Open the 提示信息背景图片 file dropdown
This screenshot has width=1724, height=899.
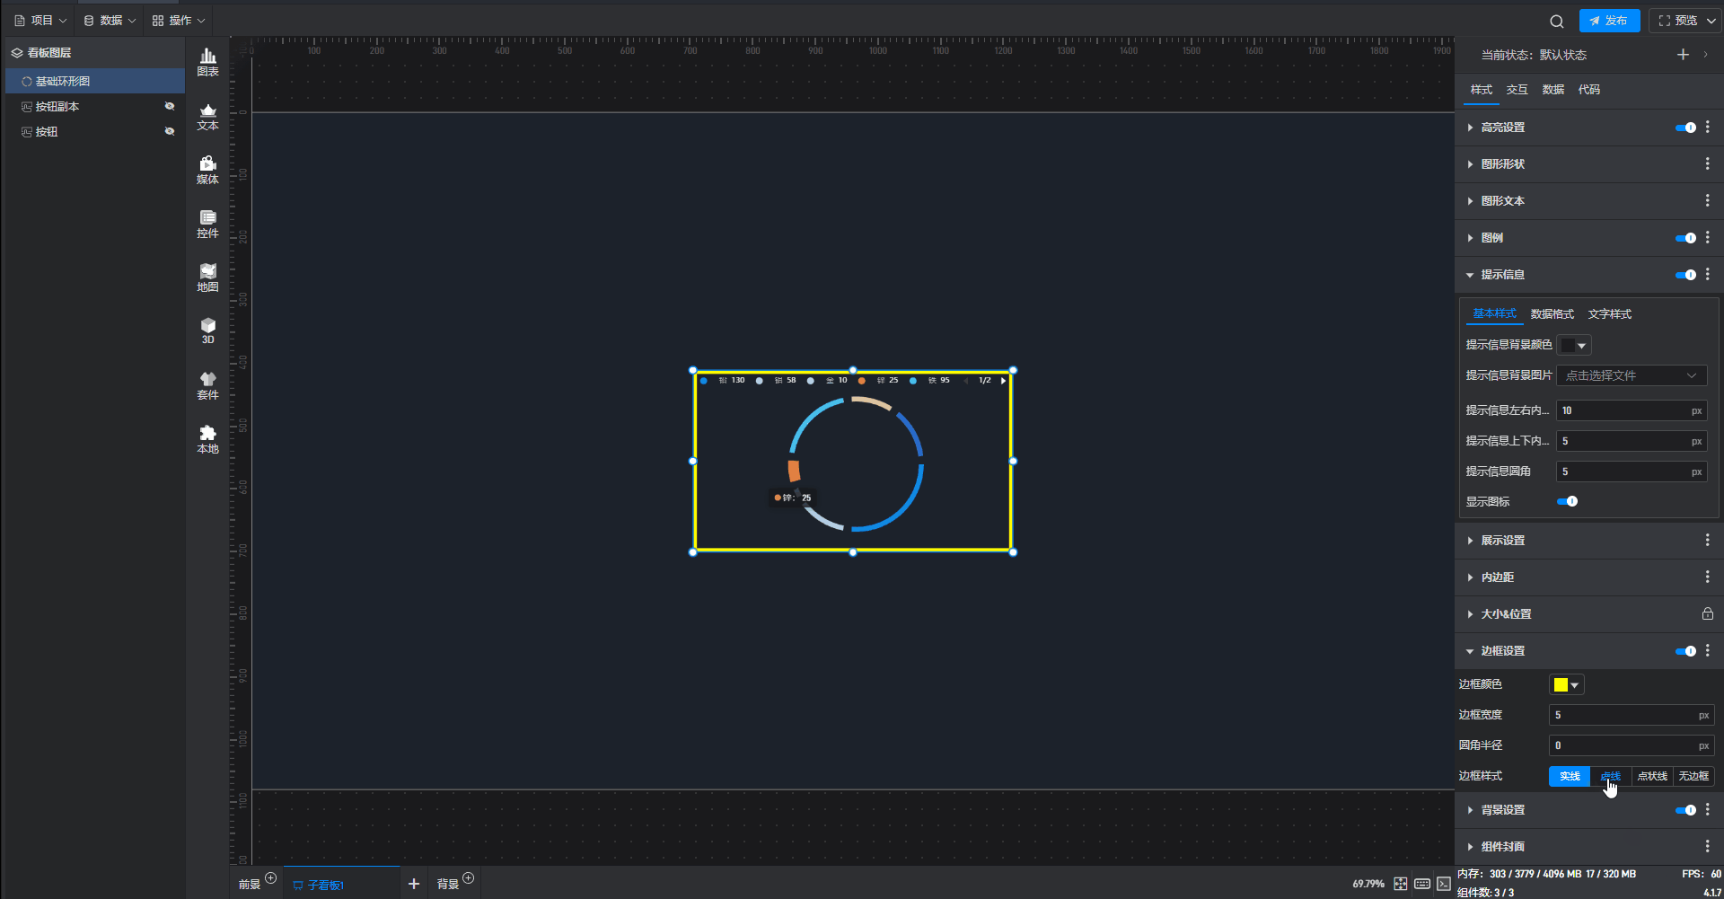pyautogui.click(x=1631, y=375)
